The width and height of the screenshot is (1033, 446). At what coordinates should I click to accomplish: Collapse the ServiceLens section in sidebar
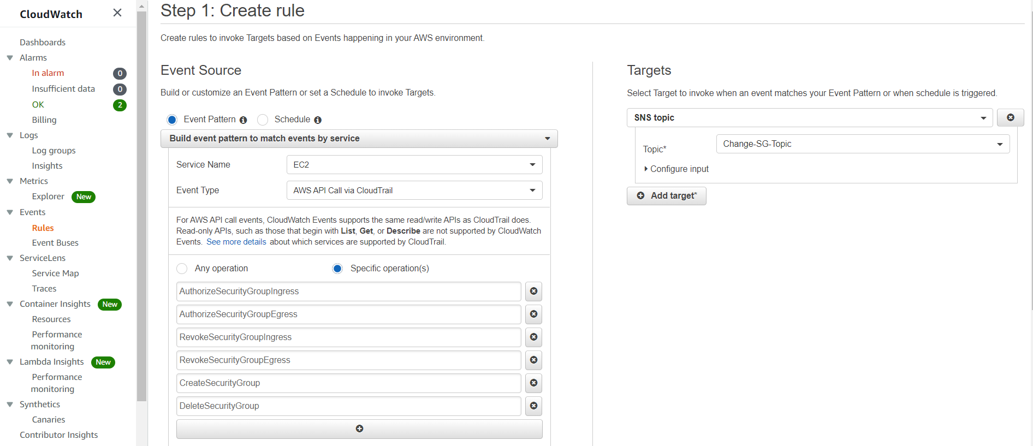point(10,258)
